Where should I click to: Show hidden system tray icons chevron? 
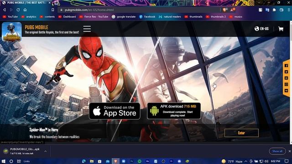(x=246, y=161)
